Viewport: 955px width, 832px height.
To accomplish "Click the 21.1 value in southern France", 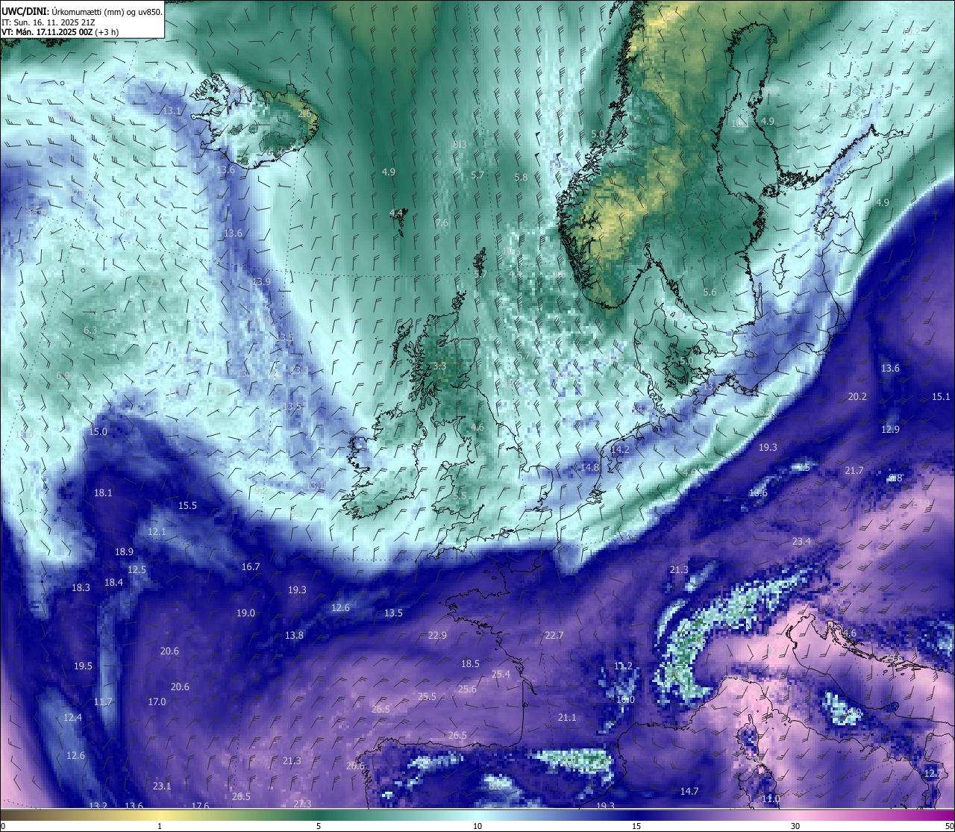I will (x=567, y=717).
